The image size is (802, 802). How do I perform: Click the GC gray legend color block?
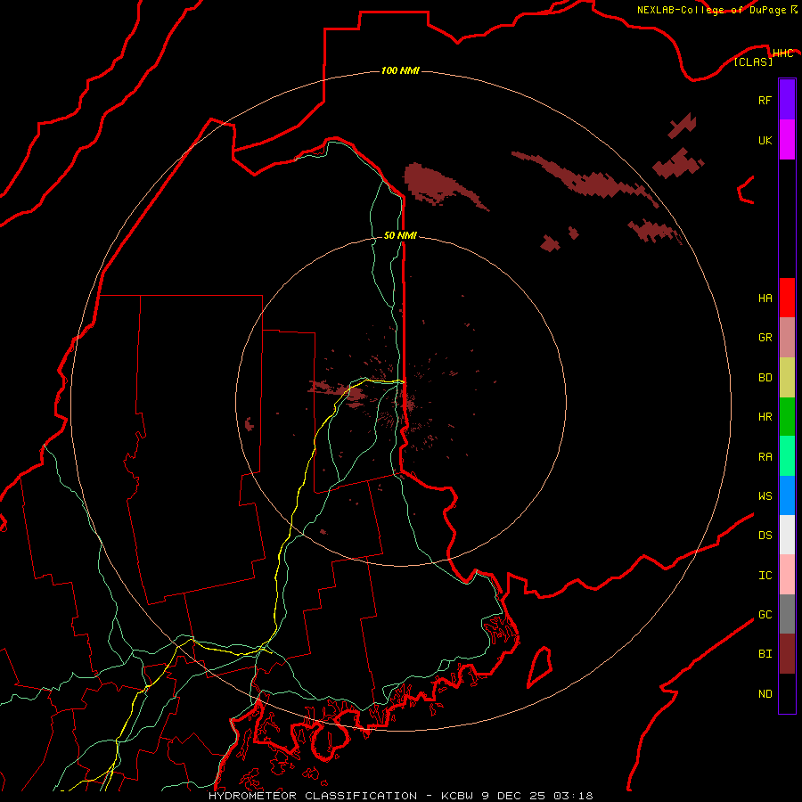[787, 614]
